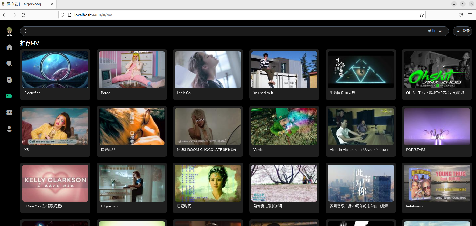Close the algerkong tab
The height and width of the screenshot is (226, 476).
click(x=52, y=4)
